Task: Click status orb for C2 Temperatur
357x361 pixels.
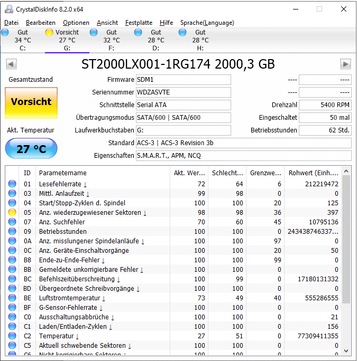Action: (x=12, y=336)
